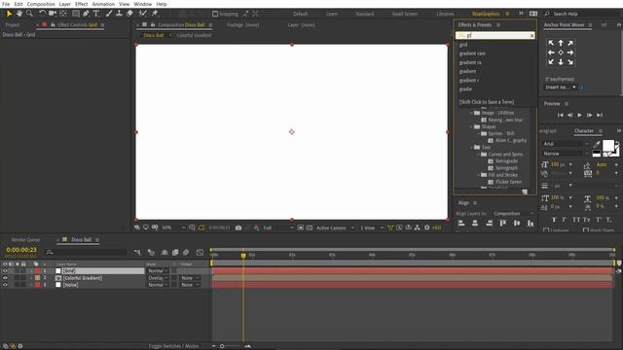Open the Full resolution dropdown
The width and height of the screenshot is (623, 350).
pos(277,227)
